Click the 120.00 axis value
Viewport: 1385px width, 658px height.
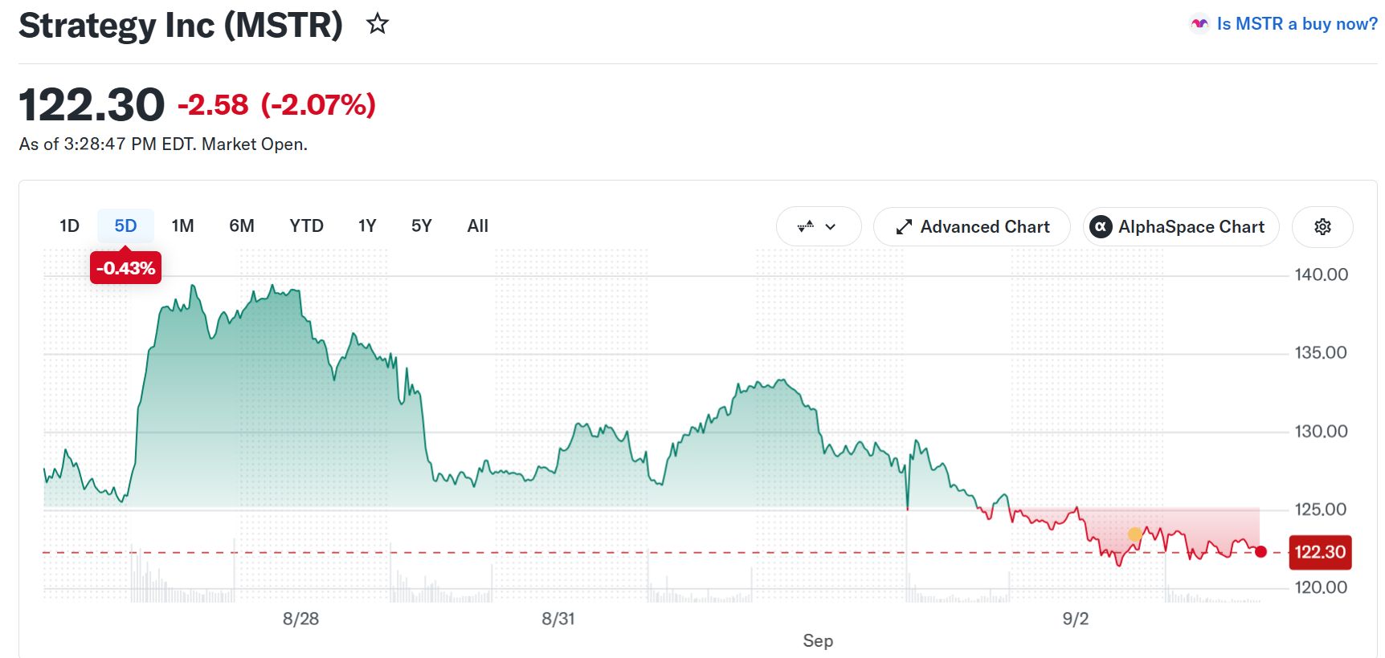tap(1321, 587)
